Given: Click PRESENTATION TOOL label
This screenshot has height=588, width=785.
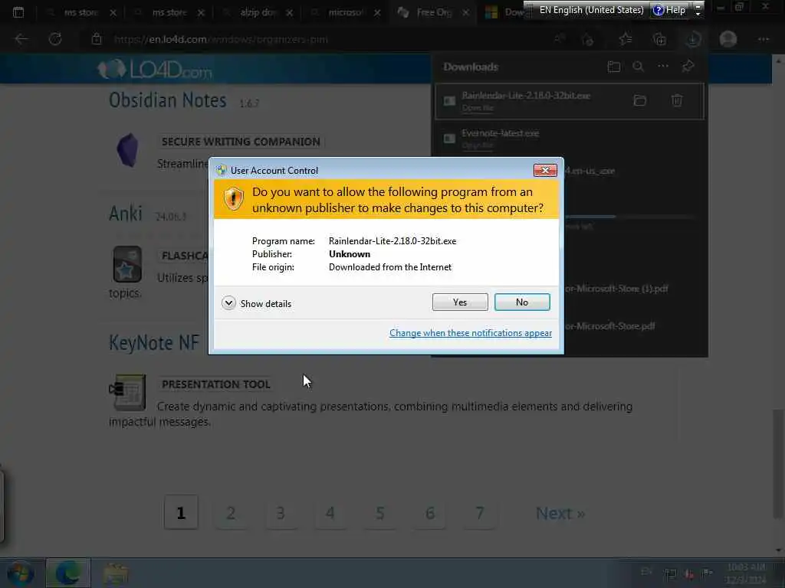Looking at the screenshot, I should (215, 384).
